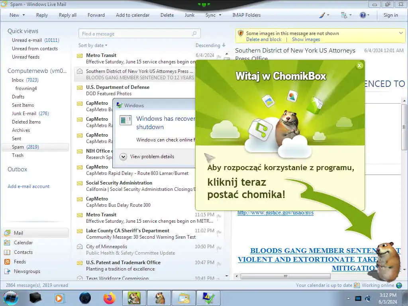Open the blue Help question mark icon
Viewport: 408px width, 306px height.
pos(363,15)
